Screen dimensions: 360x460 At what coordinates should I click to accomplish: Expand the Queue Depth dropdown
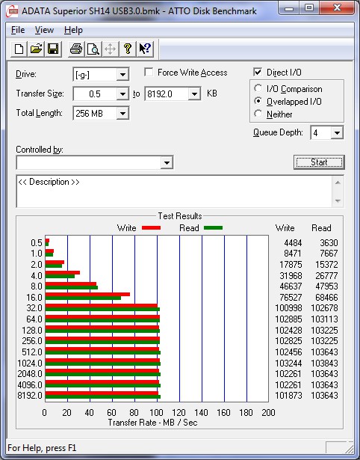(337, 133)
